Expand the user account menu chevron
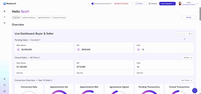This screenshot has height=94, width=201. pos(197,3)
